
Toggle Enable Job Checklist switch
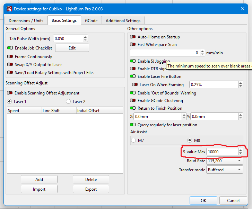(x=10, y=48)
